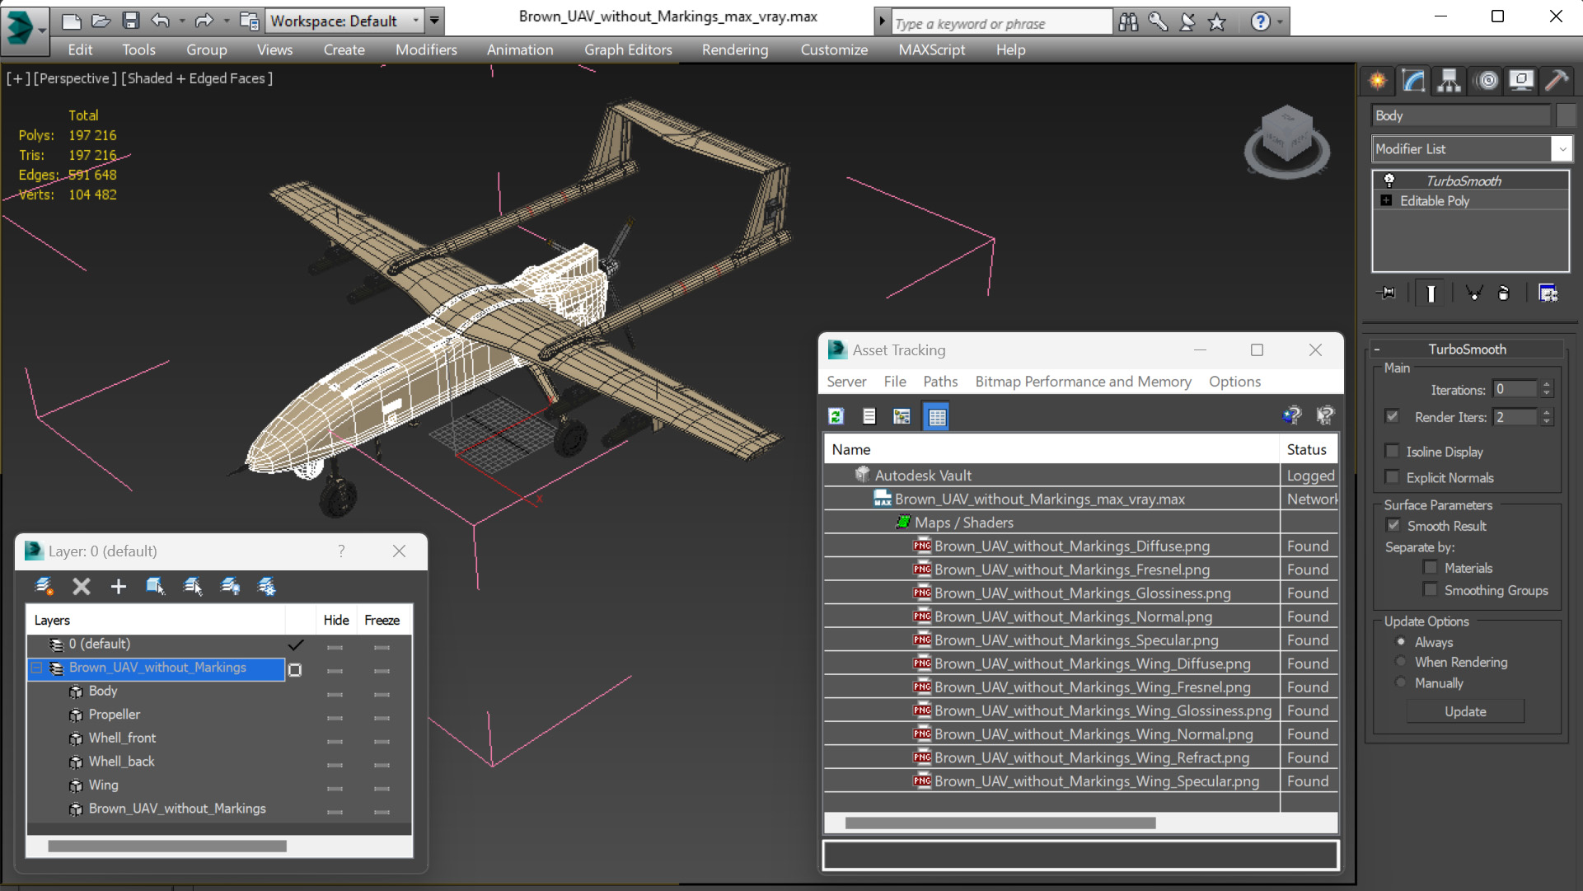Click the Hide column header in Layers
The image size is (1583, 891).
click(335, 620)
